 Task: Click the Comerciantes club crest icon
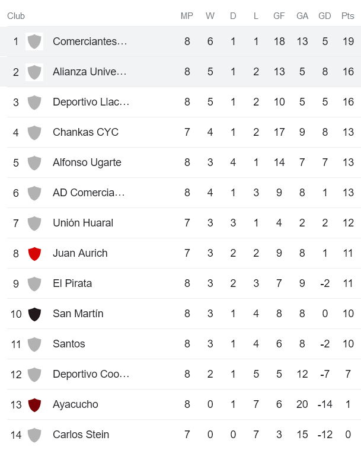[x=34, y=42]
